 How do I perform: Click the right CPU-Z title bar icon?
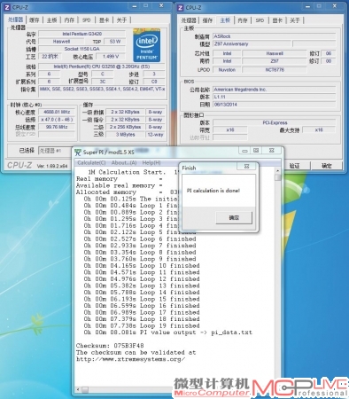pyautogui.click(x=181, y=8)
